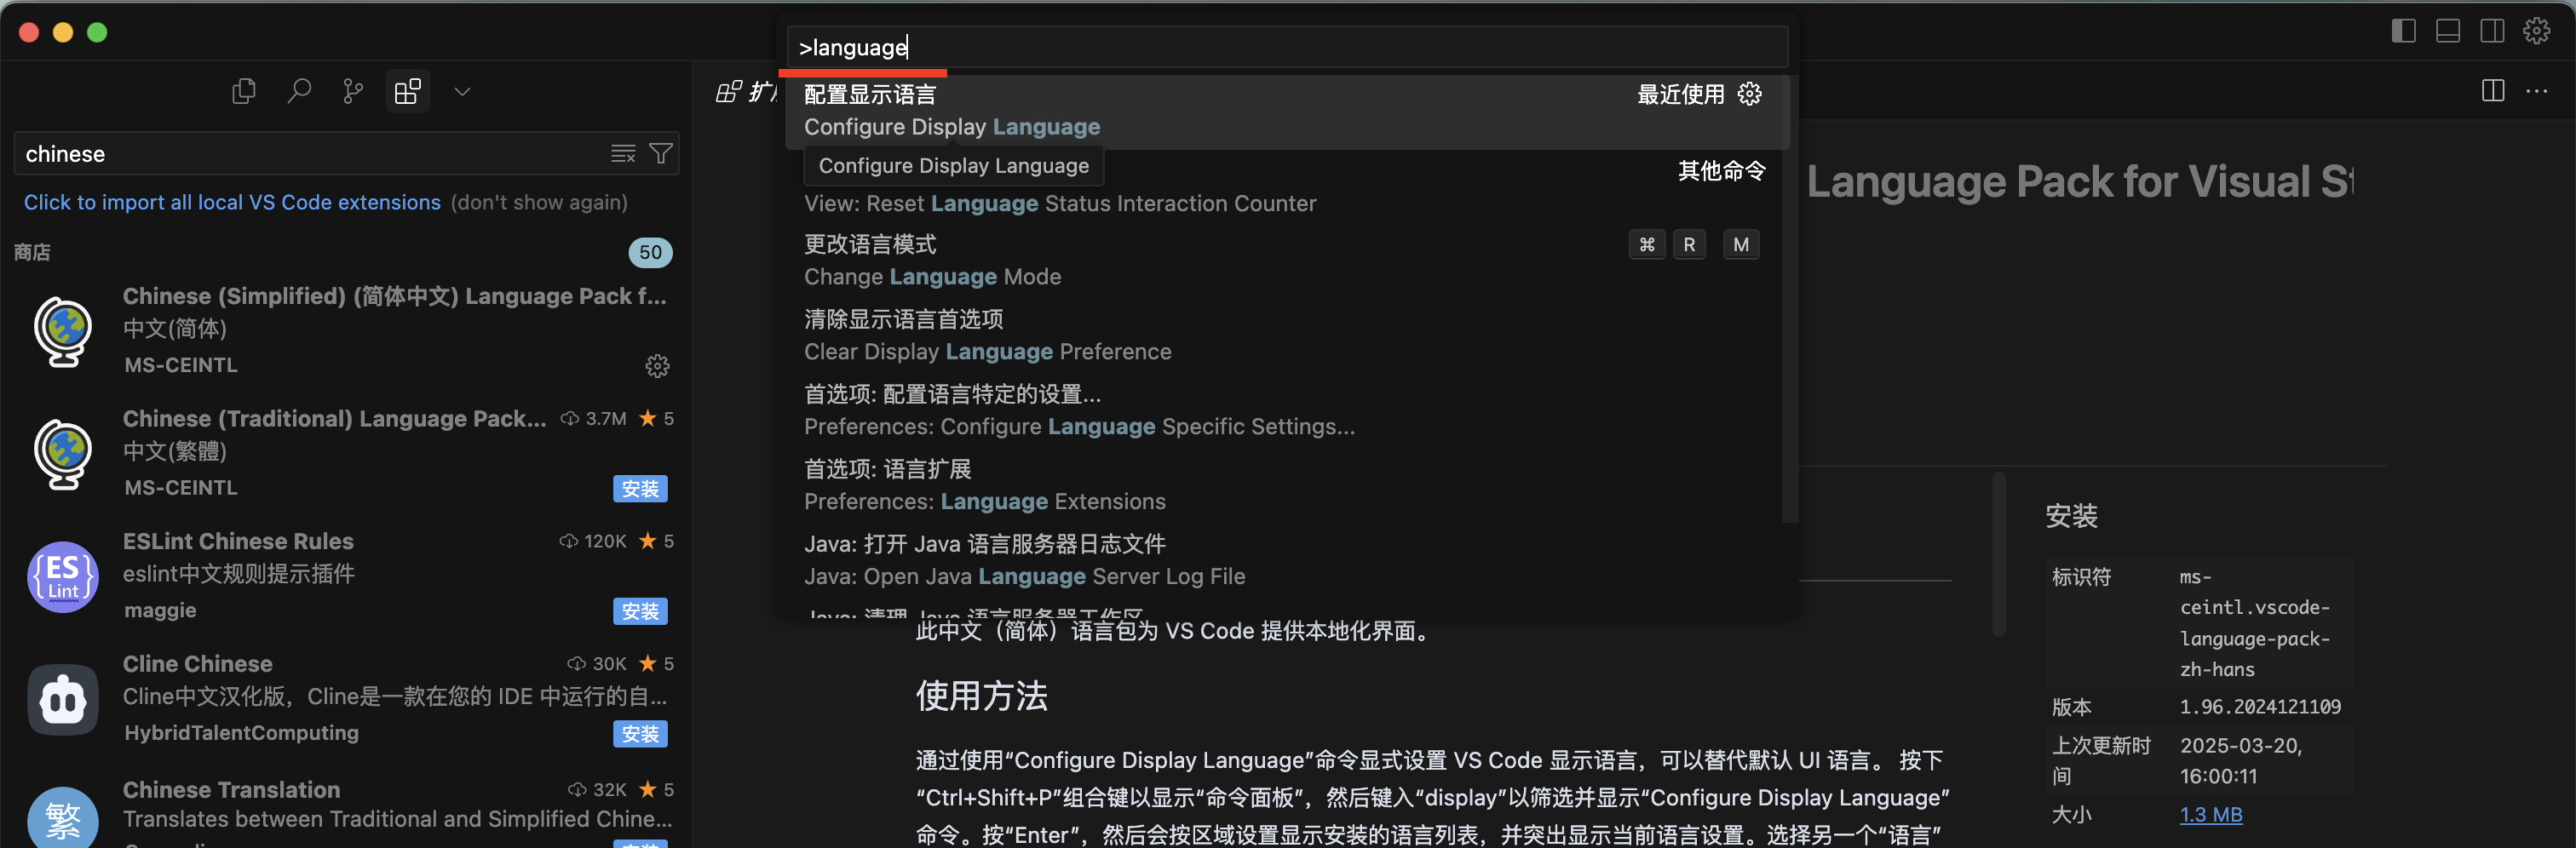Select the highlighted Extensions icon in panel header
2576x848 pixels.
[407, 91]
